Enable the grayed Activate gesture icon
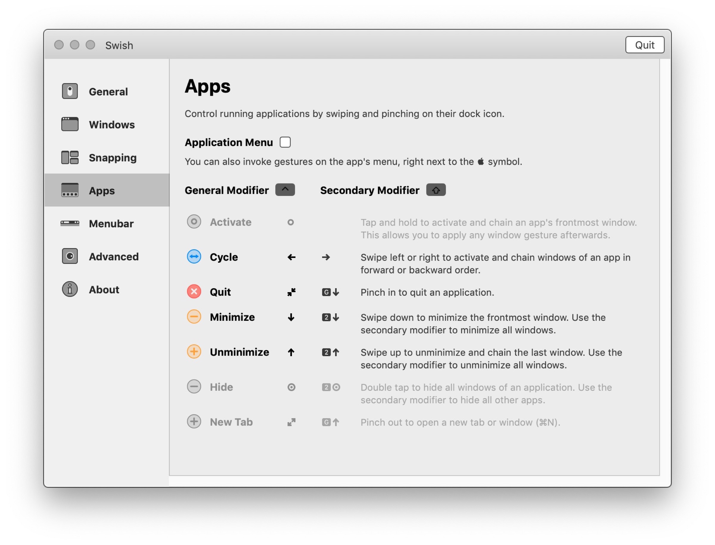This screenshot has height=545, width=715. click(194, 222)
